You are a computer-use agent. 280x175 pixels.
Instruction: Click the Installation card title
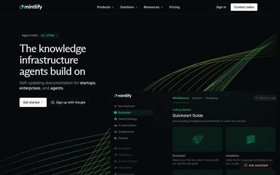coord(232,156)
